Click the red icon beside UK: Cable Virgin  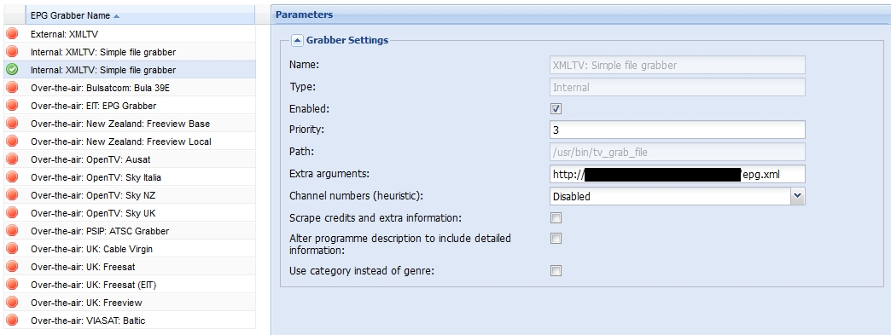[12, 249]
